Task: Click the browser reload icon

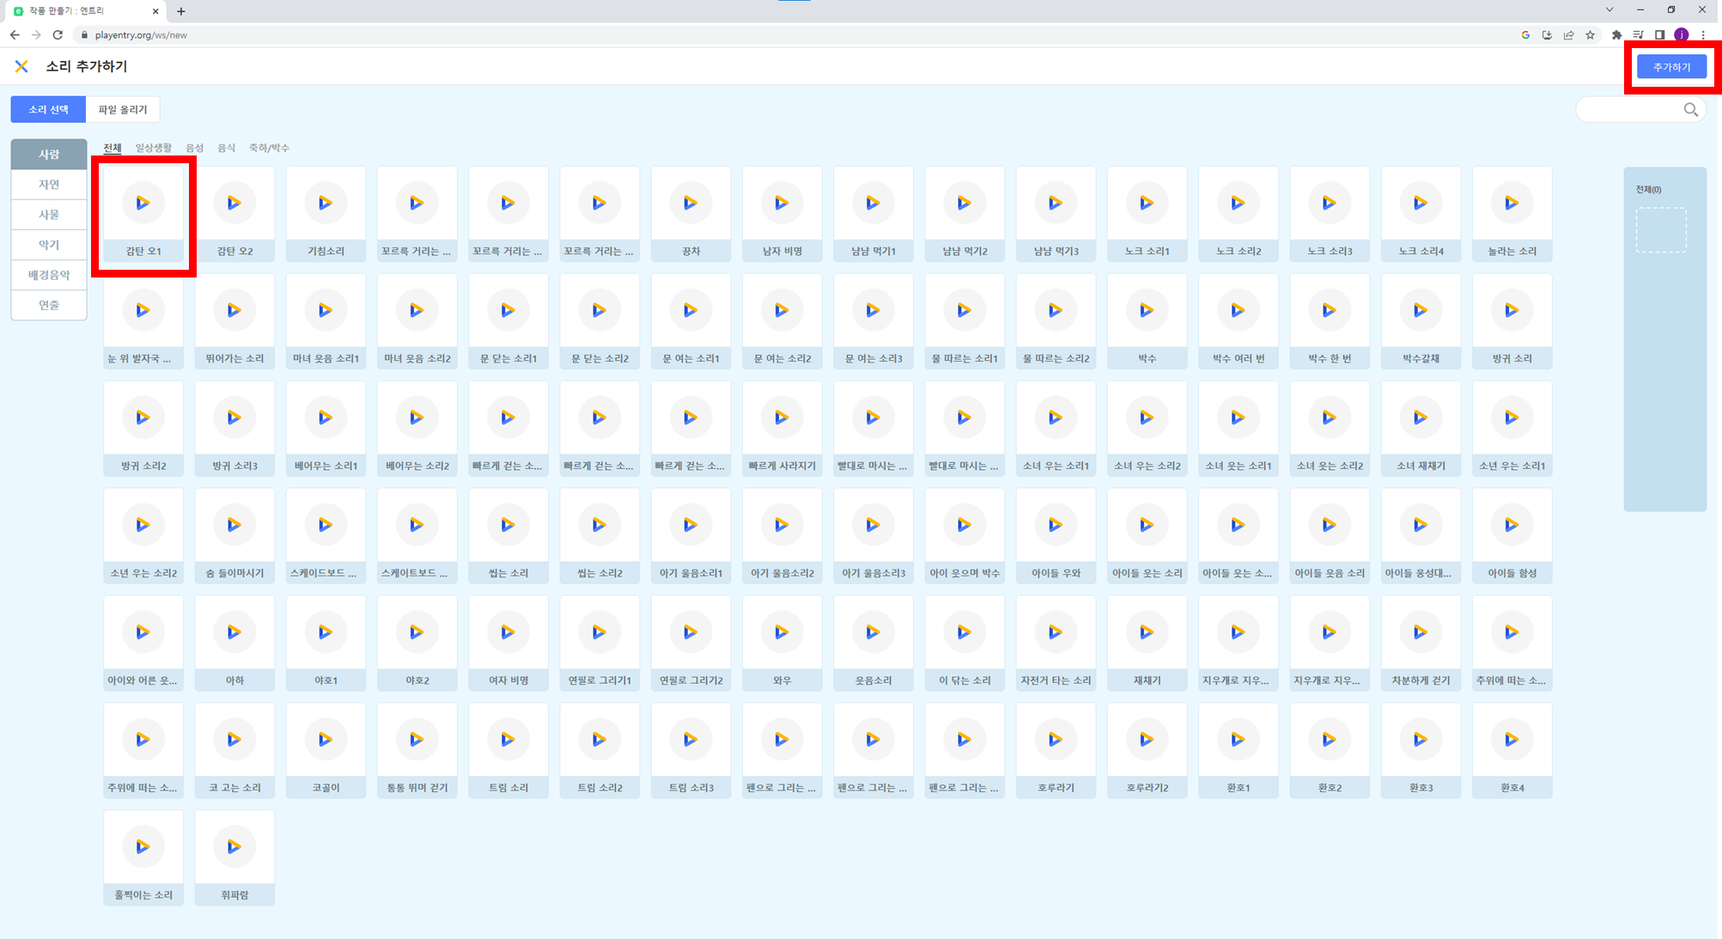Action: pos(58,35)
